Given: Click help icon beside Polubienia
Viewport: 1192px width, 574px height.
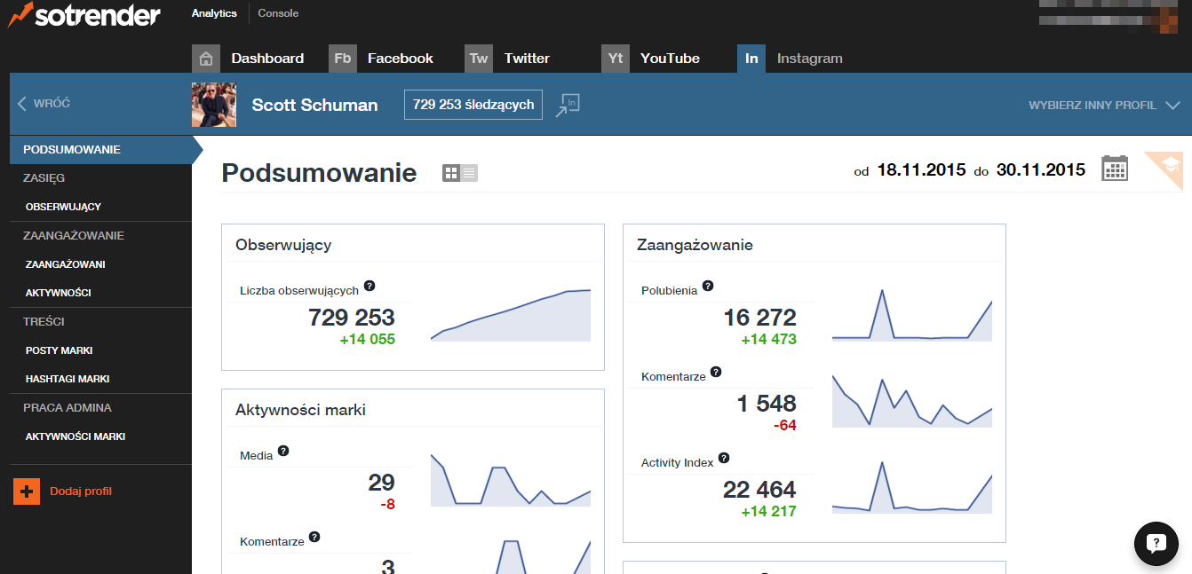Looking at the screenshot, I should click(708, 286).
